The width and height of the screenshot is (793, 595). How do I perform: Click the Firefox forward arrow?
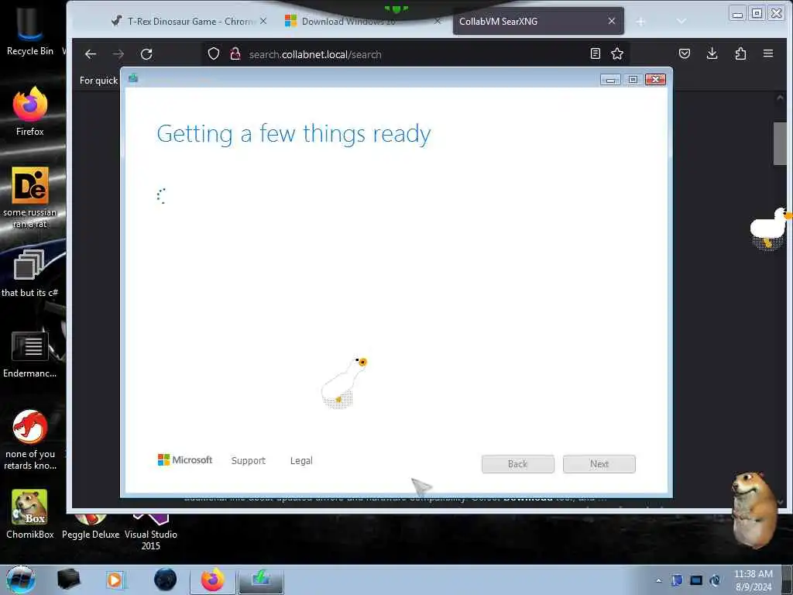pos(118,54)
